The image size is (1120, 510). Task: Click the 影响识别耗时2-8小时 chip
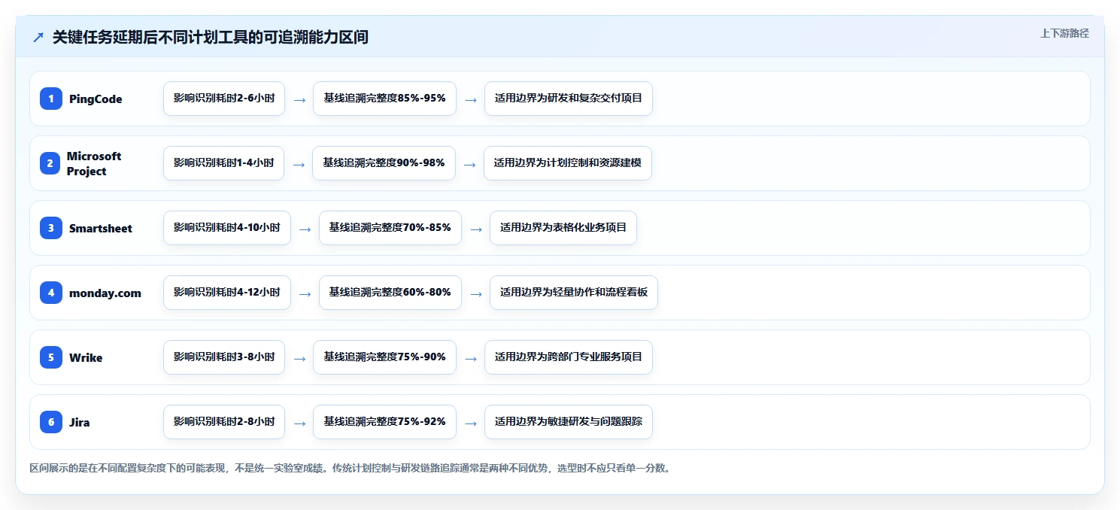tap(224, 422)
